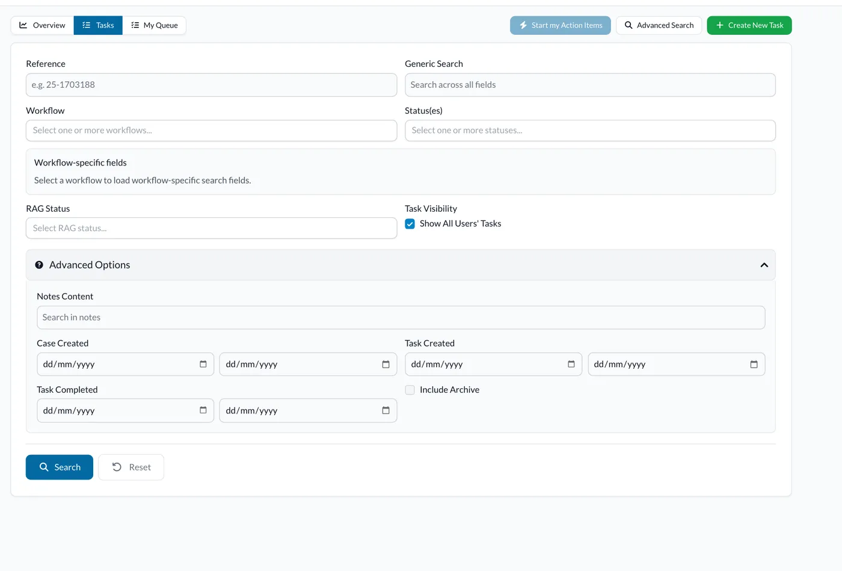Click the Task Created start date field
This screenshot has width=842, height=571.
493,364
